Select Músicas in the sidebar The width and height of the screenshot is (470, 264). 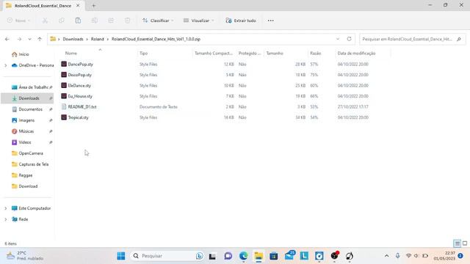[x=27, y=131]
